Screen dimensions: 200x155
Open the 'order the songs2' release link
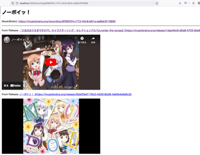[110, 30]
